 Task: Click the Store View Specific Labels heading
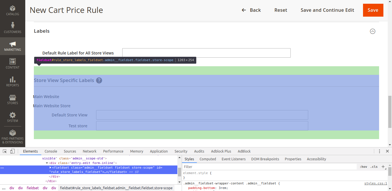point(64,80)
